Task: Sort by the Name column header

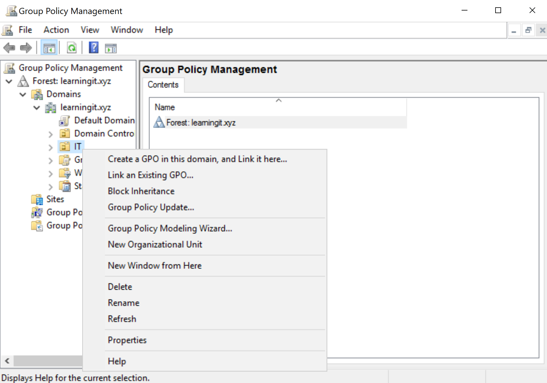Action: [x=165, y=107]
